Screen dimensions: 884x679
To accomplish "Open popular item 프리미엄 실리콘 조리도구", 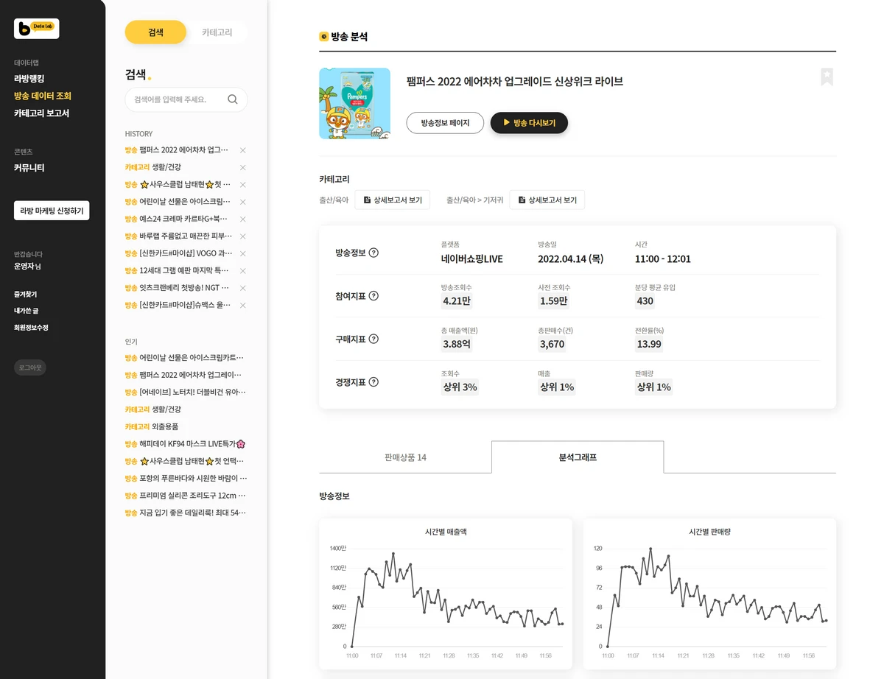I will click(186, 496).
